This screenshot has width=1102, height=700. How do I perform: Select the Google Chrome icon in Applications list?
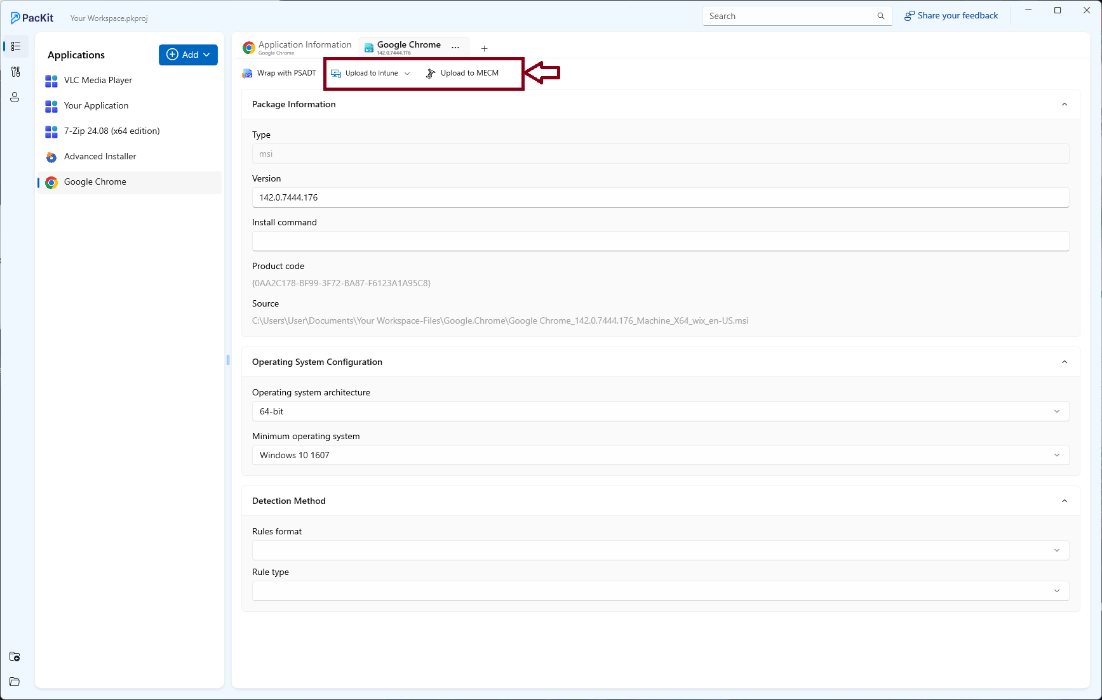[x=51, y=182]
